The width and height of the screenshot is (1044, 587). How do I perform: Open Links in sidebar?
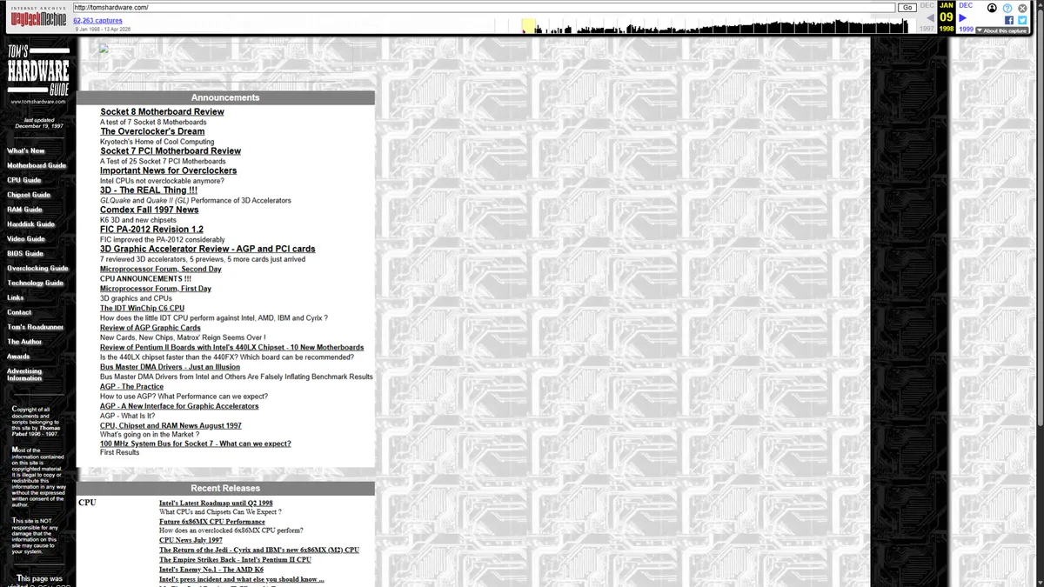click(16, 298)
